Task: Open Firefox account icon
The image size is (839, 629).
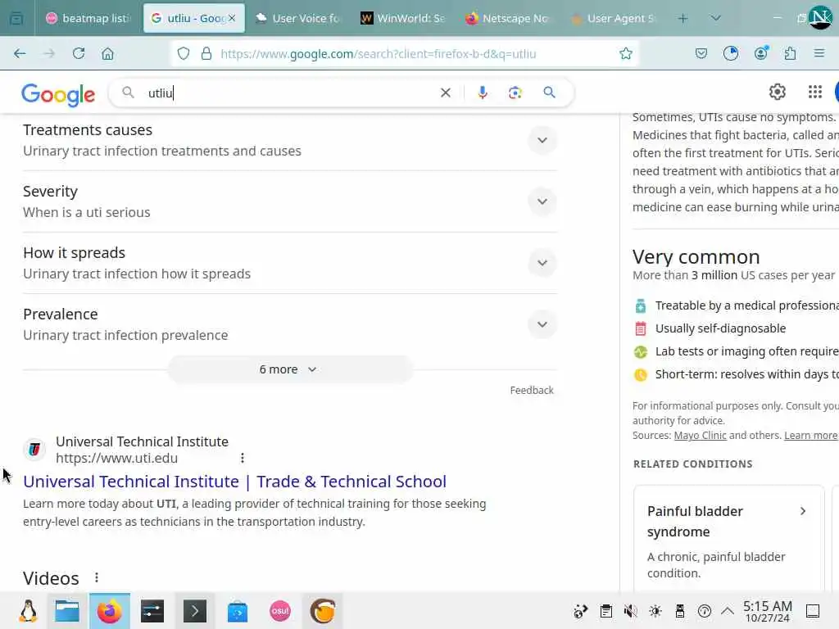Action: point(760,53)
